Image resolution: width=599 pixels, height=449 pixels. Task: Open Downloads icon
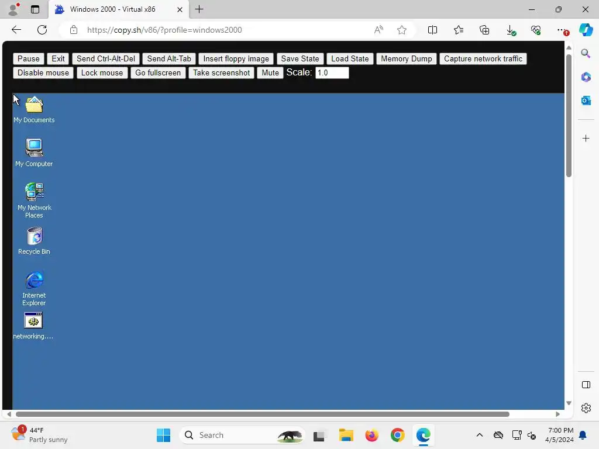coord(511,30)
